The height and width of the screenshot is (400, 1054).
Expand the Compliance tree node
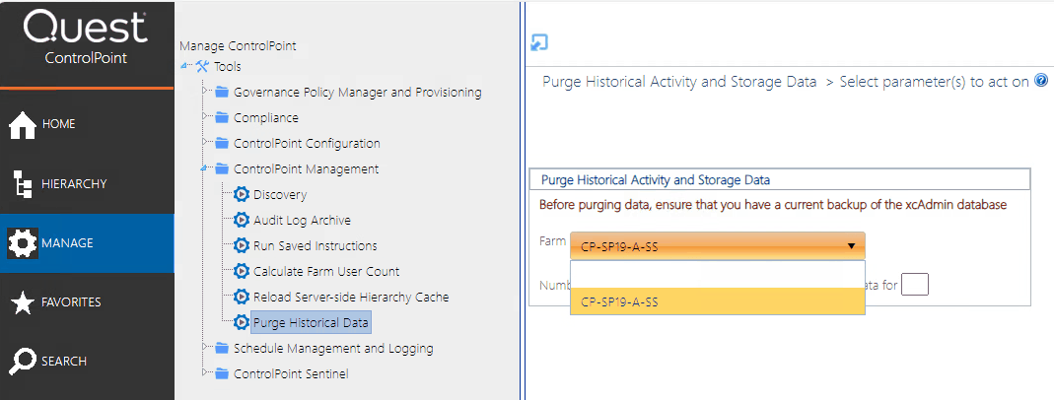click(204, 116)
